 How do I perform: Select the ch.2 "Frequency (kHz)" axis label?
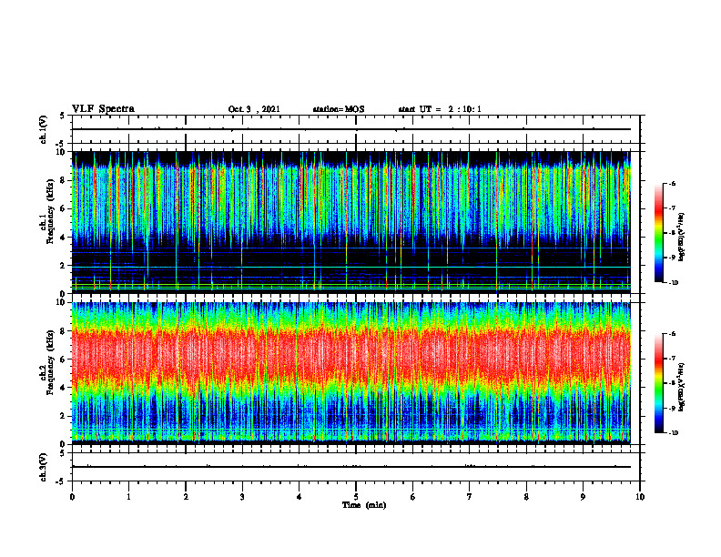click(x=50, y=361)
